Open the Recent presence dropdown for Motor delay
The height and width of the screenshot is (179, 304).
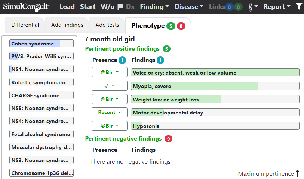(110, 112)
